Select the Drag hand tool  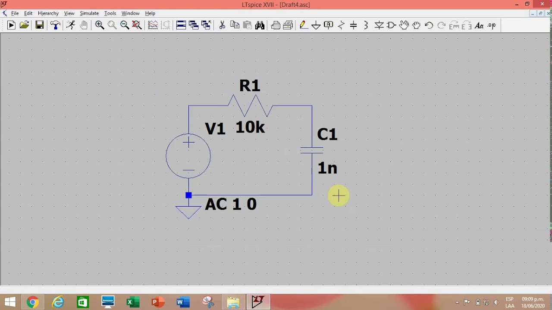[417, 25]
